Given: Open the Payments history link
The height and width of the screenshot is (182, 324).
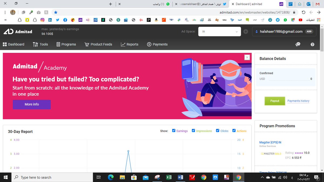Looking at the screenshot, I should 298,101.
